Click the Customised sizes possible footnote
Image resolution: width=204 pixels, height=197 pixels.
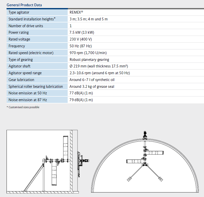(x=23, y=107)
